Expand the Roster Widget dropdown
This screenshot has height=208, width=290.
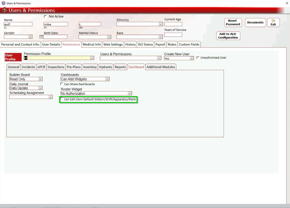tap(130, 94)
